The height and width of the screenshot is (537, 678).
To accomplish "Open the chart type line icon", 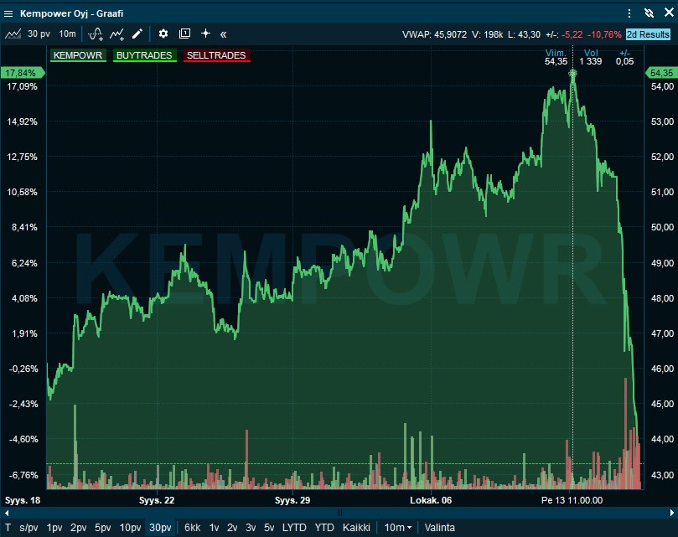I will 13,34.
